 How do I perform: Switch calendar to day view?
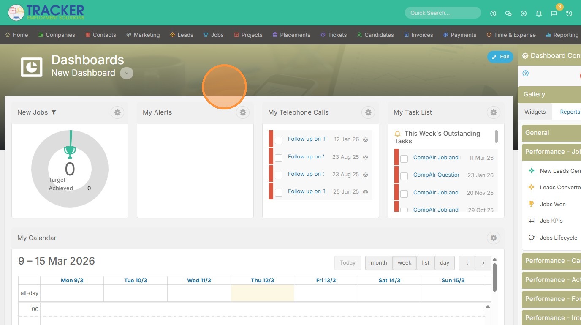[445, 263]
